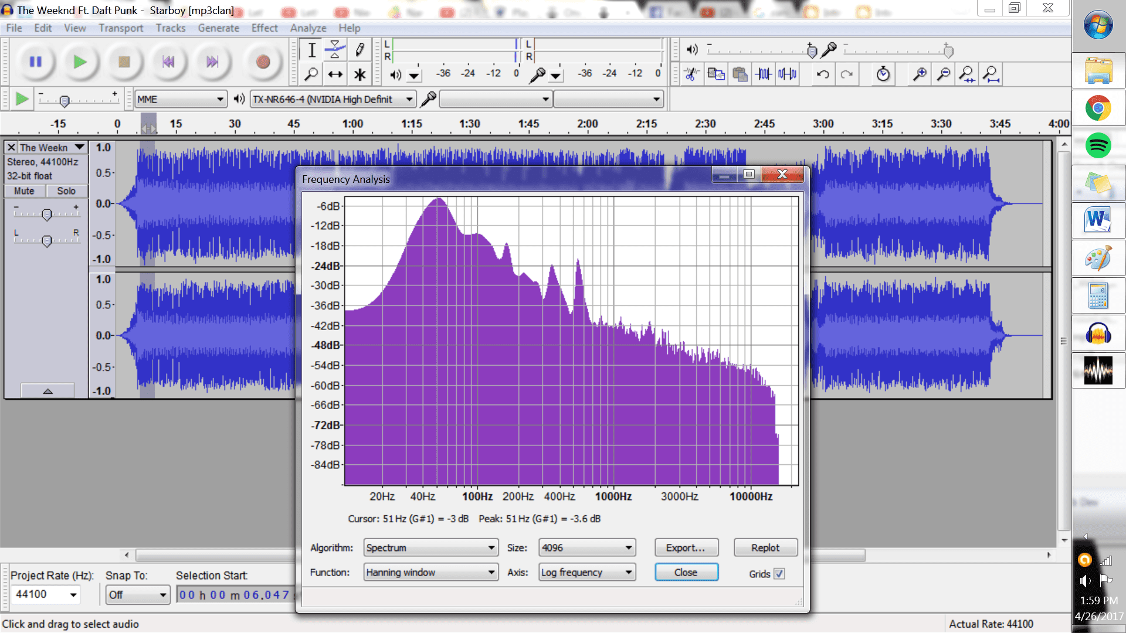Open the Project Rate 44100 dropdown
This screenshot has width=1126, height=633.
click(x=46, y=594)
